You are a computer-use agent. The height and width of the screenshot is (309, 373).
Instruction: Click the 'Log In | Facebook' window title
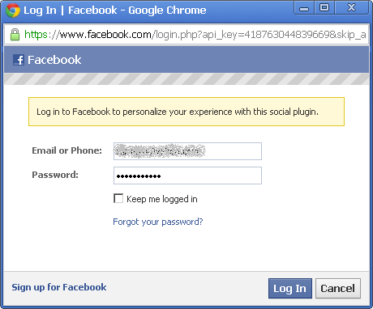pos(70,11)
